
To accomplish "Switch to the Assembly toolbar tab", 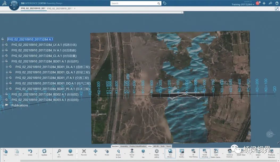I will (x=124, y=146).
